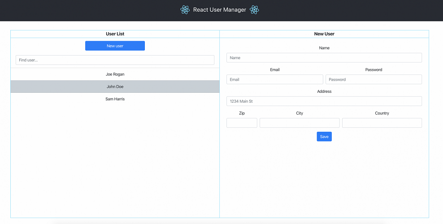This screenshot has height=224, width=443.
Task: Select Joe Rogan from the user list
Action: click(115, 74)
